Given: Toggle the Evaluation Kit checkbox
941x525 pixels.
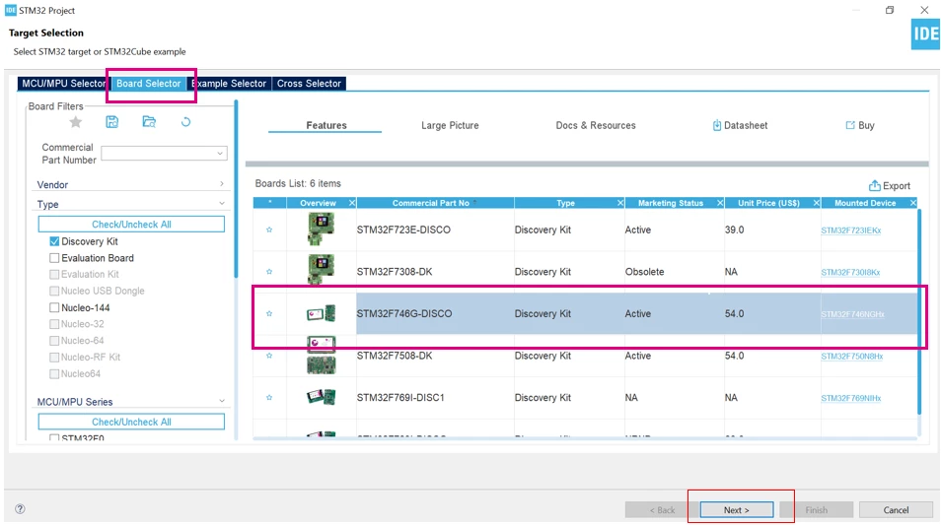Looking at the screenshot, I should [x=54, y=275].
